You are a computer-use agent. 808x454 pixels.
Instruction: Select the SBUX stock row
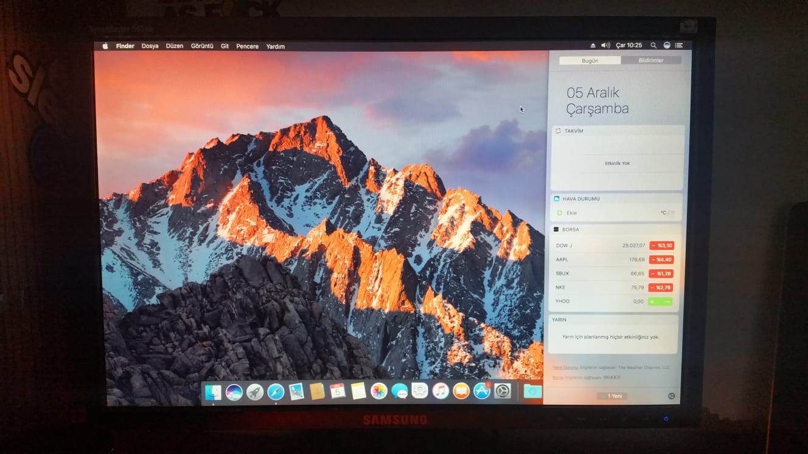point(614,273)
